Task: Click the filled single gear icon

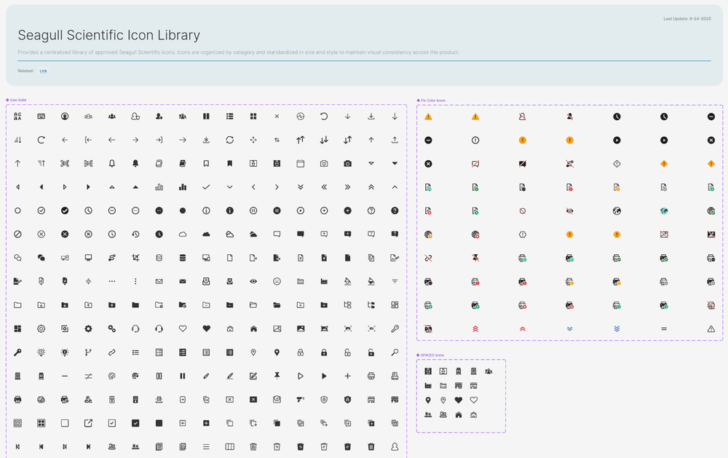Action: pyautogui.click(x=88, y=329)
